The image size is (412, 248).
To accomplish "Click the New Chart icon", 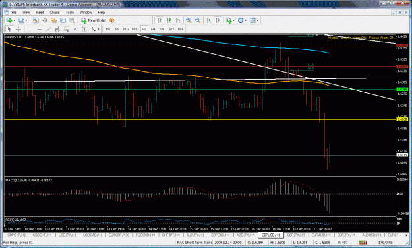I will click(x=9, y=20).
